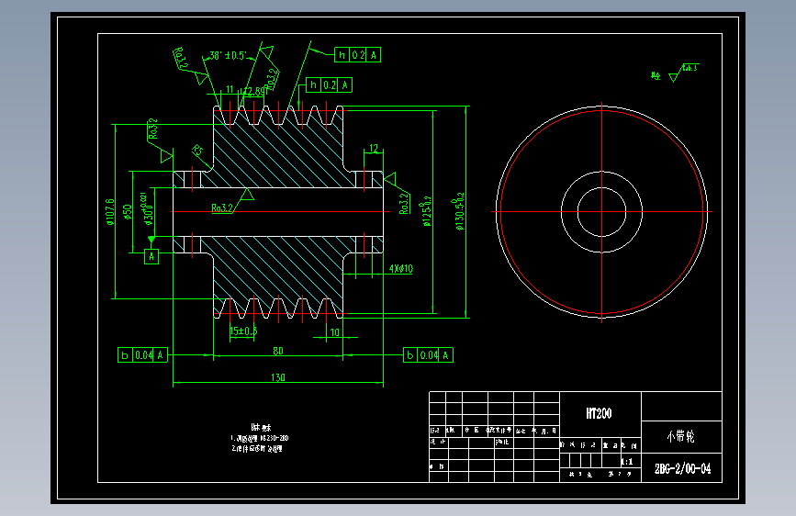Click the hub step dimension 12

(x=374, y=149)
